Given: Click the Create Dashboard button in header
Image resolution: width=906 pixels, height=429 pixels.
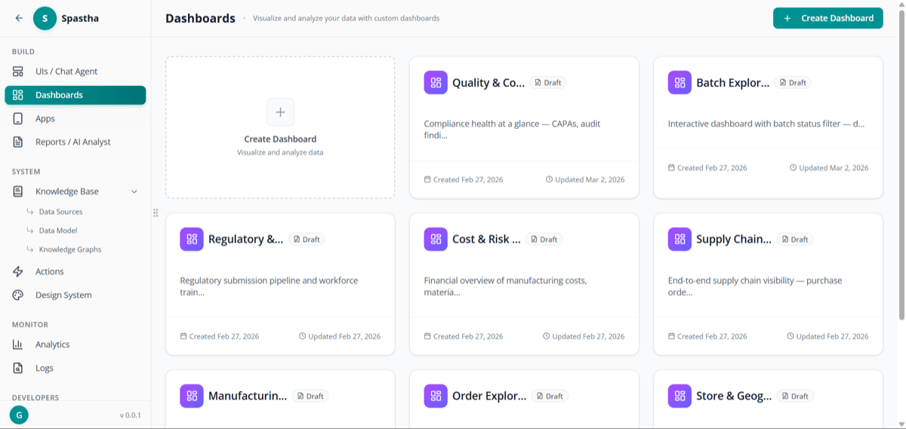Looking at the screenshot, I should pos(827,18).
